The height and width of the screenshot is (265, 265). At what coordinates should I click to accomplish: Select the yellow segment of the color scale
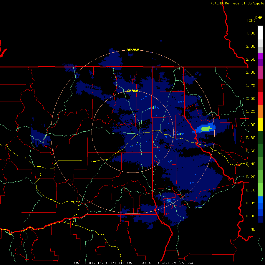pyautogui.click(x=260, y=125)
